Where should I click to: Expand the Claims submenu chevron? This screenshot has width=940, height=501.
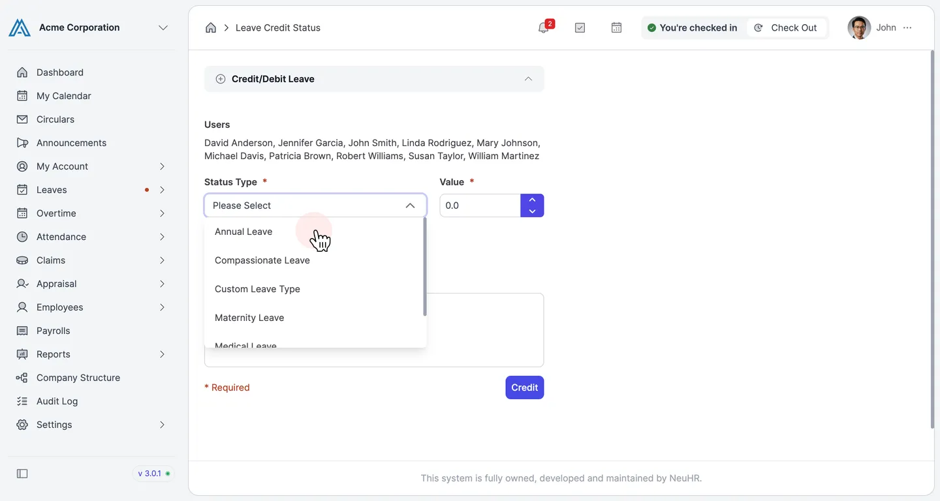click(162, 260)
